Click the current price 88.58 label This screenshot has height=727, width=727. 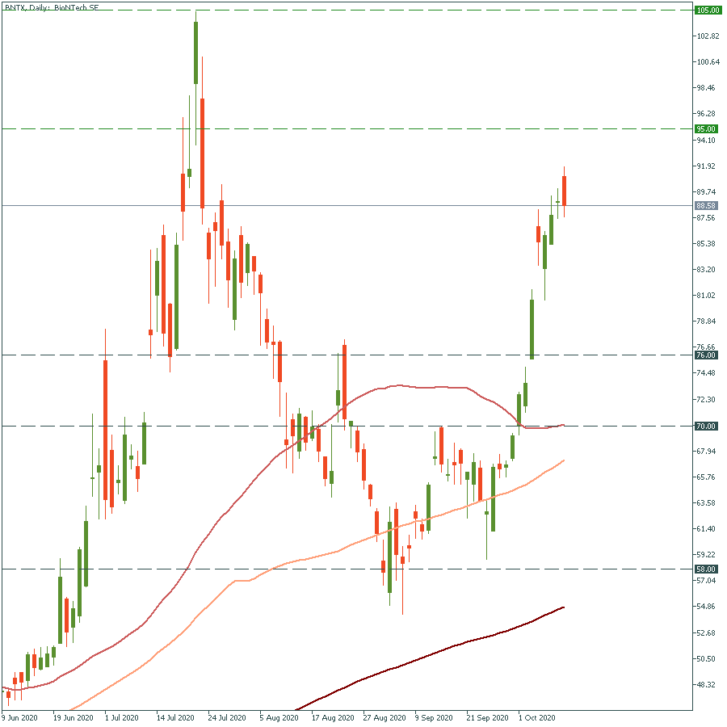coord(708,205)
